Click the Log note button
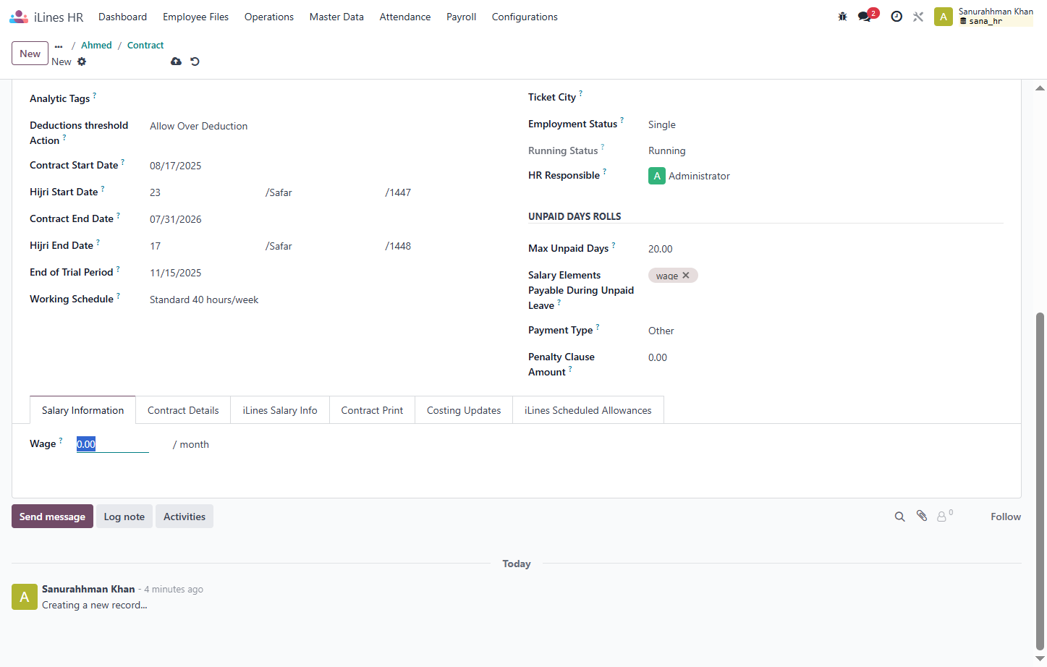The width and height of the screenshot is (1047, 667). coord(124,517)
